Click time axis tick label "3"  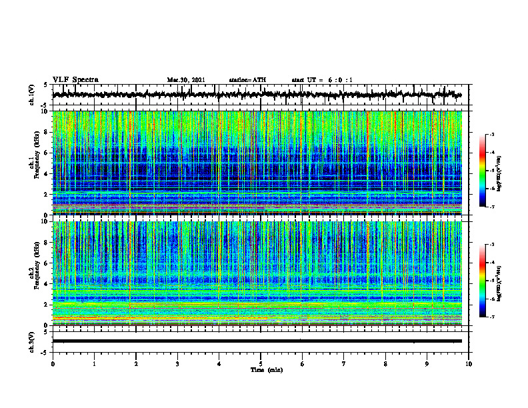point(177,364)
